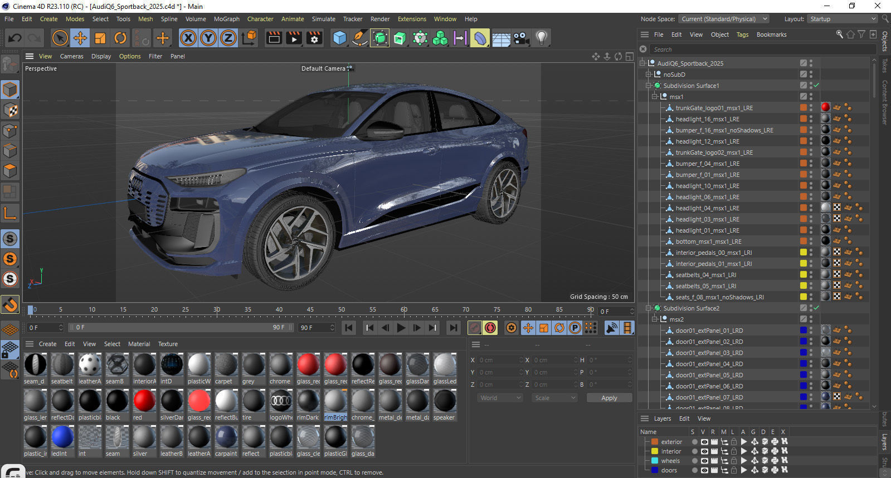Toggle Z axis lock

click(228, 38)
